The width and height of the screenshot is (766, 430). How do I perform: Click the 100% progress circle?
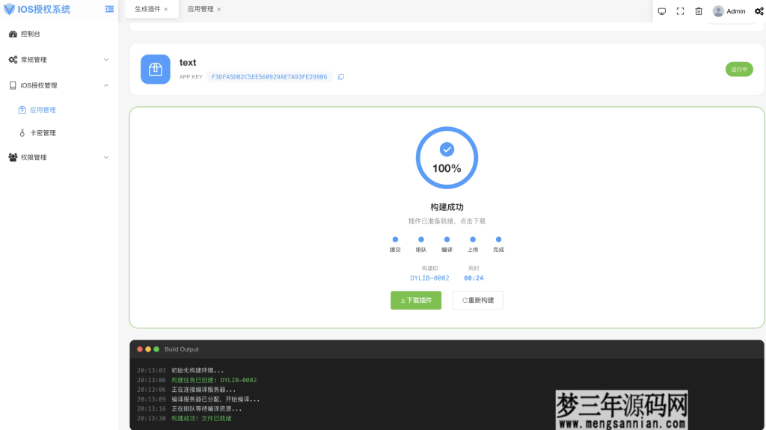click(x=447, y=158)
